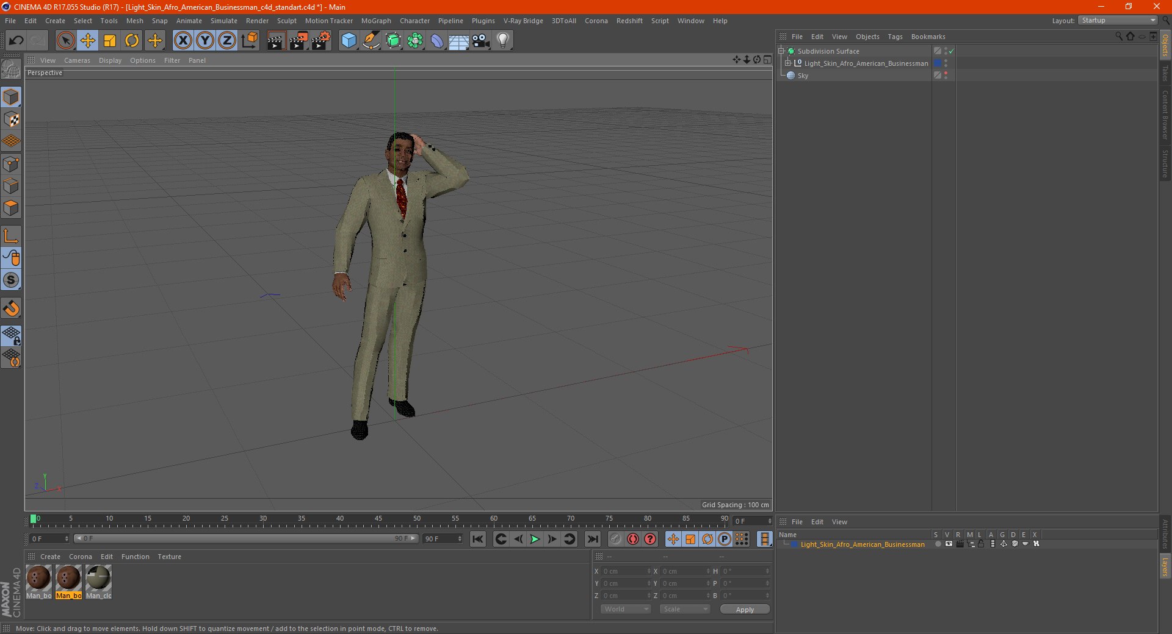Select the Sky object

coord(802,76)
